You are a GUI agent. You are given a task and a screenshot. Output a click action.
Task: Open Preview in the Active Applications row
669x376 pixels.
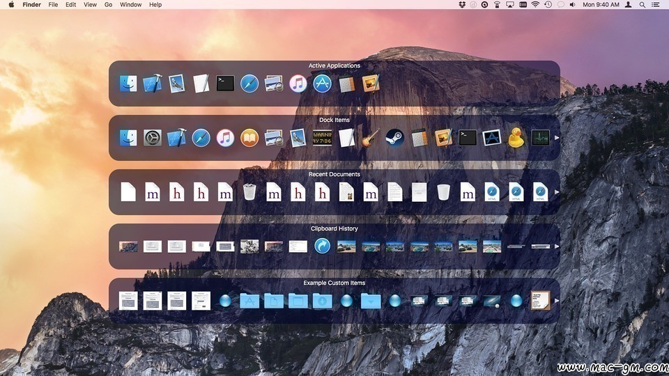[273, 84]
